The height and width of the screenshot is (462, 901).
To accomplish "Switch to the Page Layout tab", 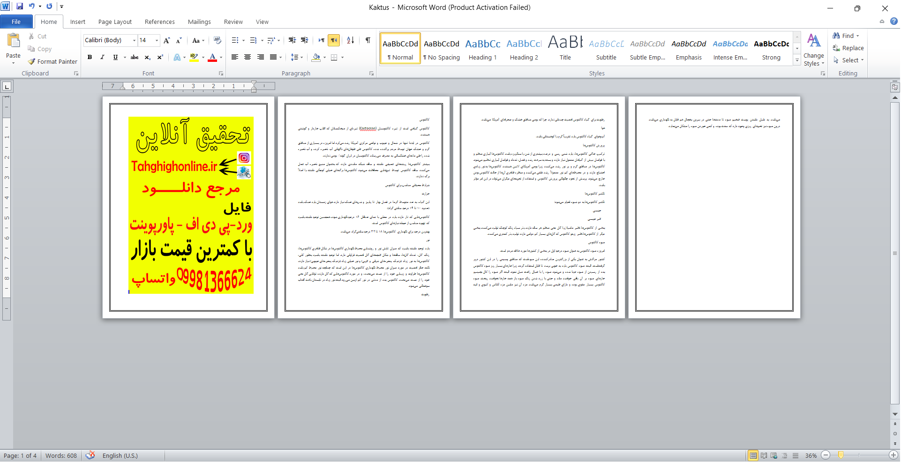I will pyautogui.click(x=115, y=22).
